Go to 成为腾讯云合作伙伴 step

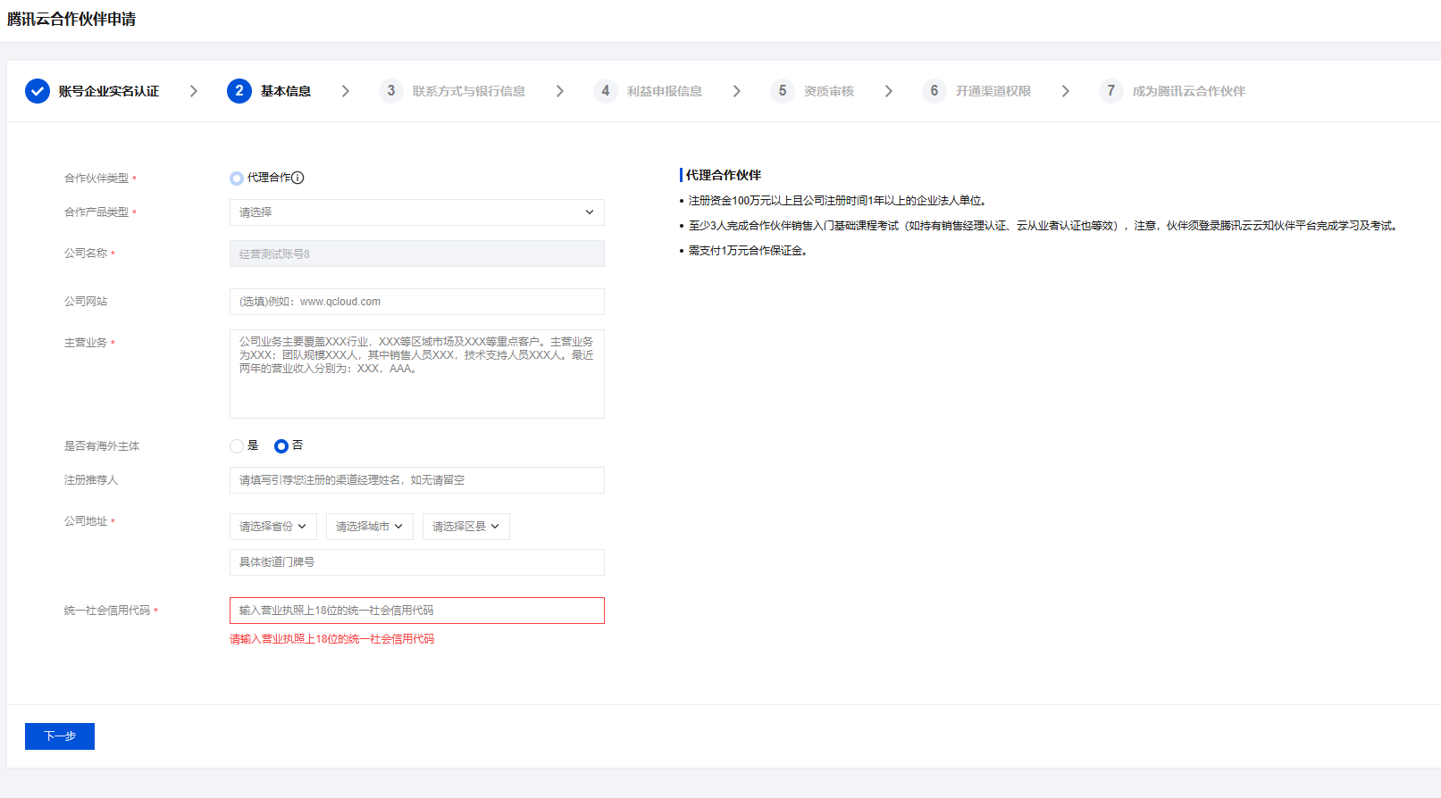coord(1189,91)
